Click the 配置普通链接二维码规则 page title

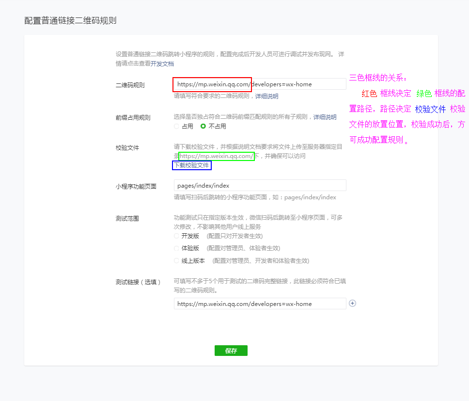pyautogui.click(x=71, y=20)
